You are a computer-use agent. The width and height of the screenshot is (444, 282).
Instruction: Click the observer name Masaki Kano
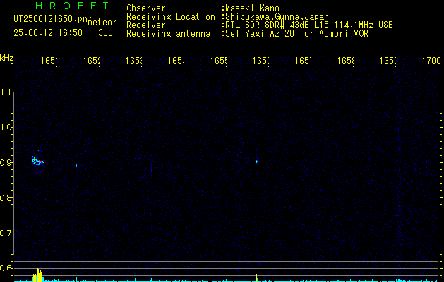(252, 8)
